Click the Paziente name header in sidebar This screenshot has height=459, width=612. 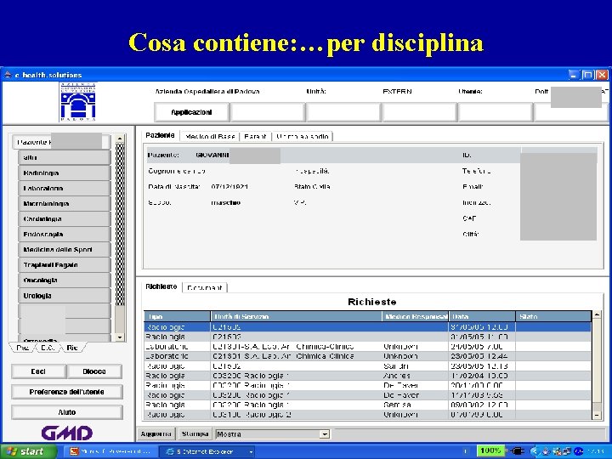(x=61, y=142)
